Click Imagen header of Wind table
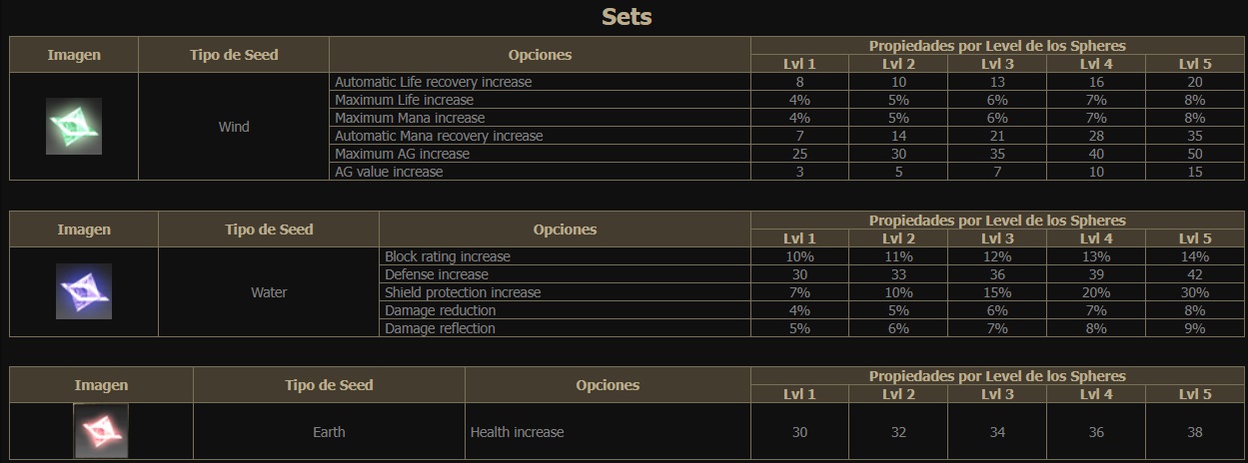The image size is (1248, 463). click(x=74, y=55)
